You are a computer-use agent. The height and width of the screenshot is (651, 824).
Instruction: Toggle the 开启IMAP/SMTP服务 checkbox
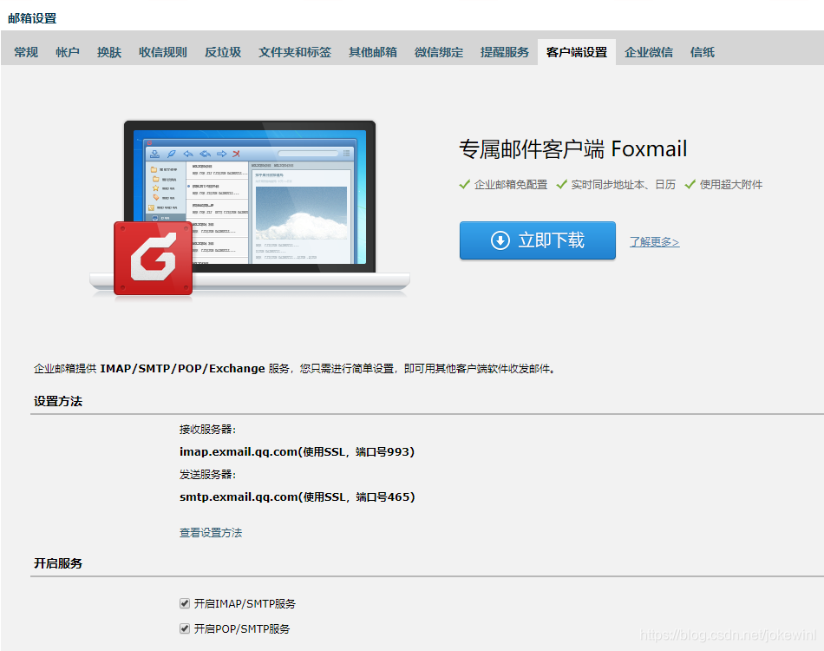[185, 603]
